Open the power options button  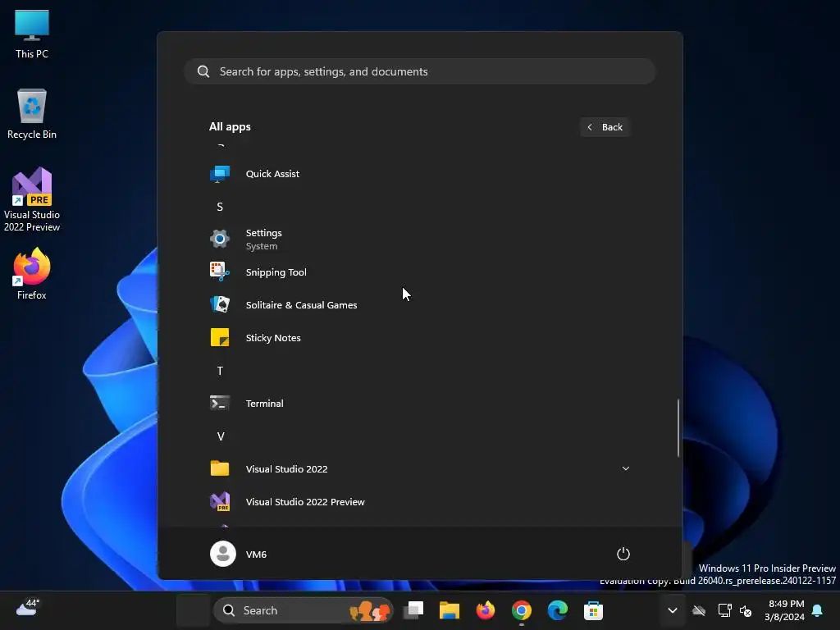pos(623,554)
